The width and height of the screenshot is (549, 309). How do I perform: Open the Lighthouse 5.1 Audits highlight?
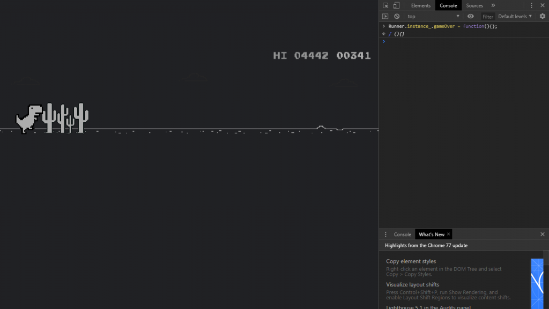click(428, 307)
